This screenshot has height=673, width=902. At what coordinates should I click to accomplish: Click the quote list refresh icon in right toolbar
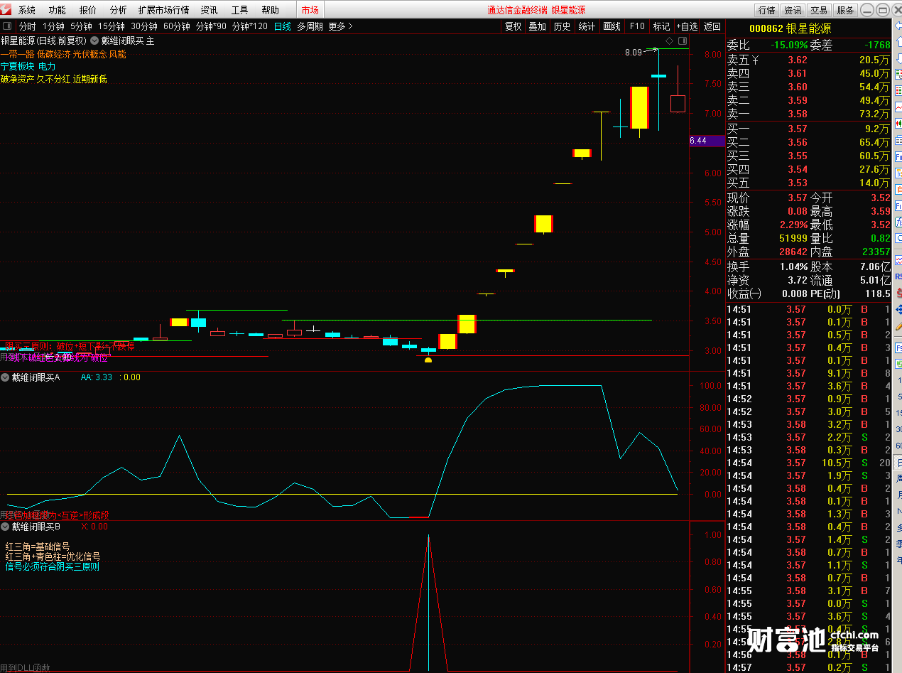[898, 74]
